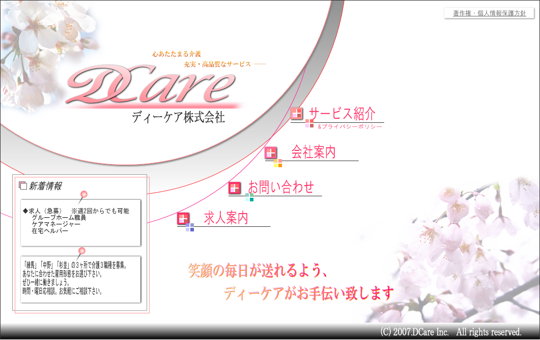Open the サービス紹介 menu link
540x340 pixels.
[342, 114]
